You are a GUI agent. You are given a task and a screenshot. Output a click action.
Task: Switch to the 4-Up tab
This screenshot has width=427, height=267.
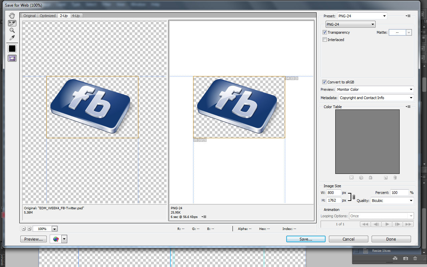[76, 16]
